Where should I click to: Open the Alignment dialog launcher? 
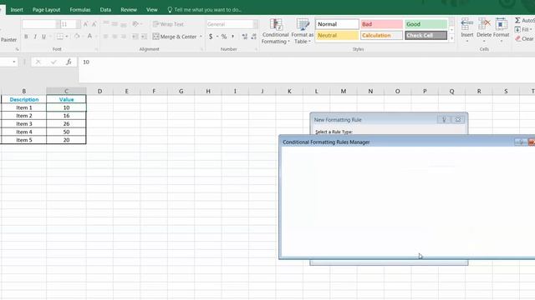(x=201, y=50)
